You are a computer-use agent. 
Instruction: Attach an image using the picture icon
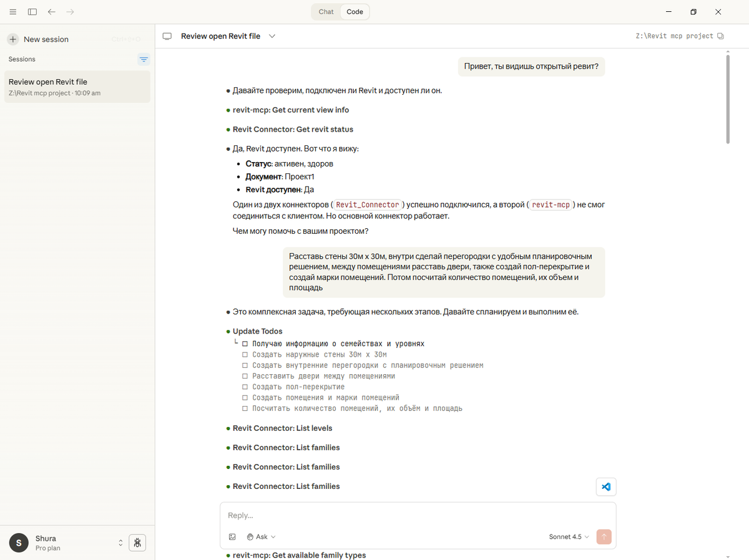pos(232,536)
